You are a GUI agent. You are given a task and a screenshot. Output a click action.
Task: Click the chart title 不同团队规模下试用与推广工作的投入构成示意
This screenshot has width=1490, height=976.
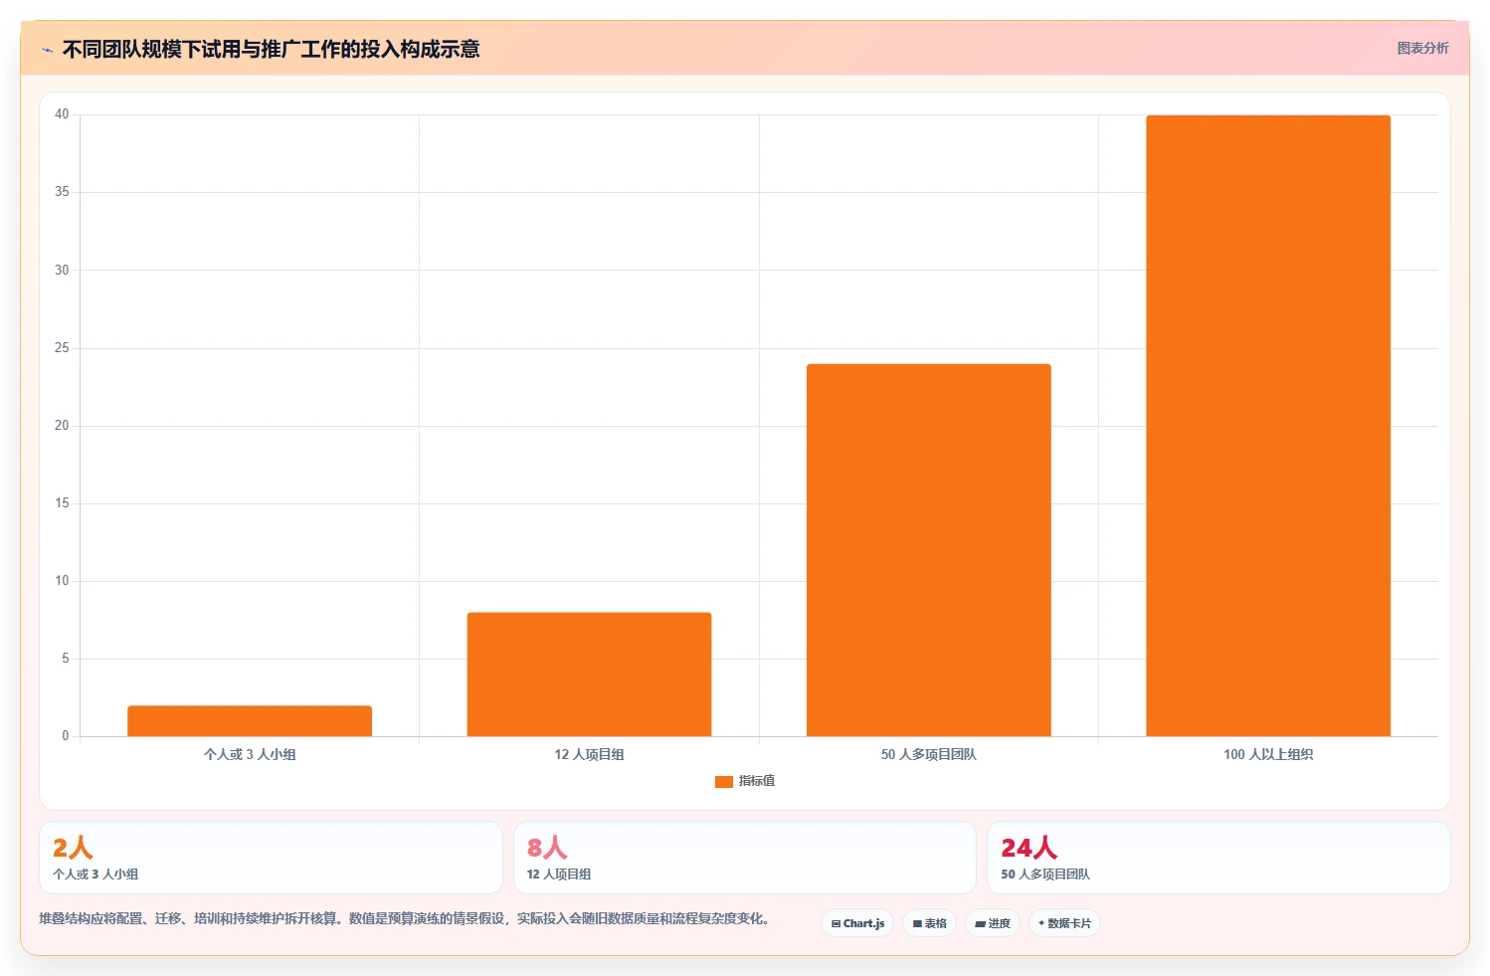[271, 49]
